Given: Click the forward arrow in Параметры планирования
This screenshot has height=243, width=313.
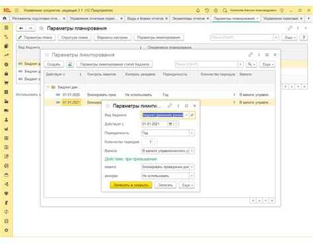Looking at the screenshot, I should [x=31, y=28].
